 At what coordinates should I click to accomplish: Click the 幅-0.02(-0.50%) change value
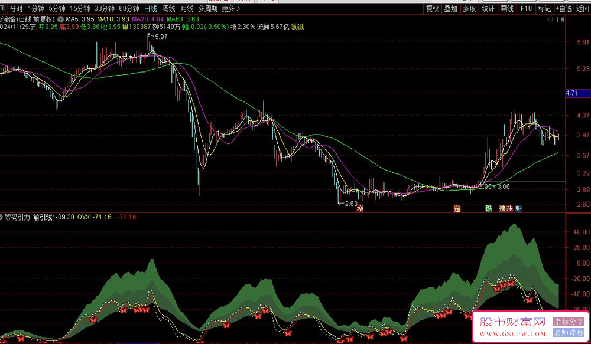coord(206,27)
